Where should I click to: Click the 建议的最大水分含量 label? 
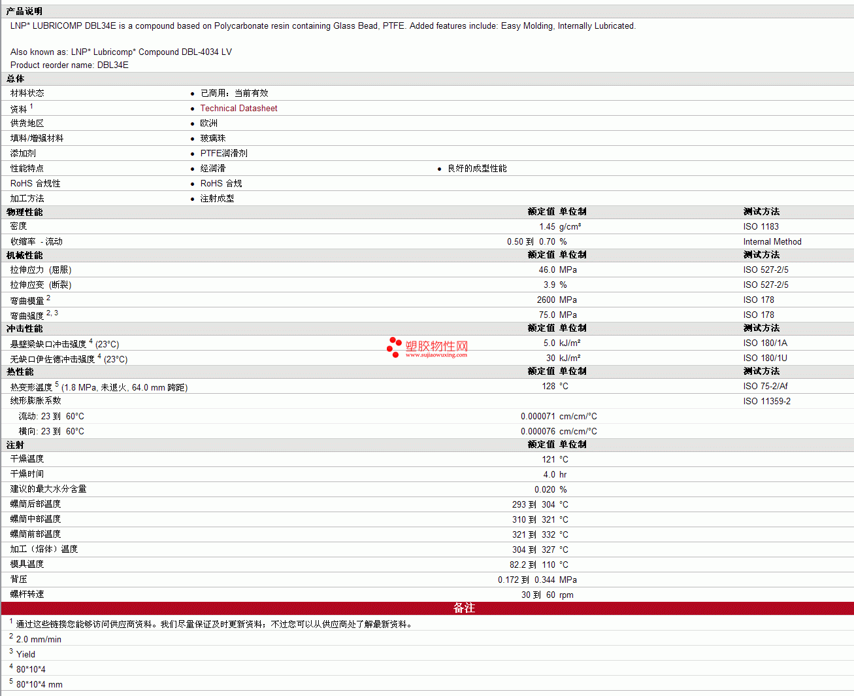pyautogui.click(x=48, y=489)
